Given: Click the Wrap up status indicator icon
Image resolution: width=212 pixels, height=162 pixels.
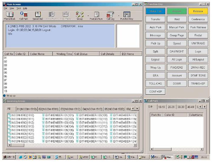Looking at the screenshot, I should coord(4,96).
